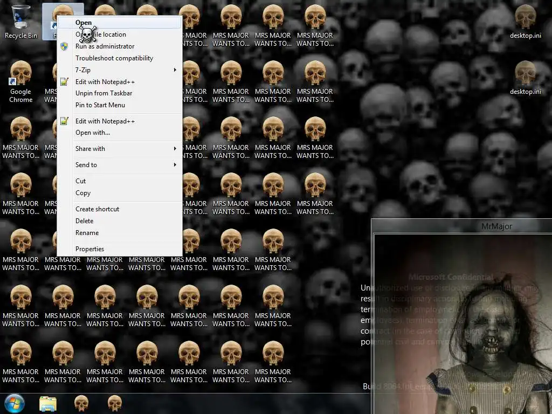The width and height of the screenshot is (552, 414).
Task: Choose Open file location in context menu
Action: 120,34
